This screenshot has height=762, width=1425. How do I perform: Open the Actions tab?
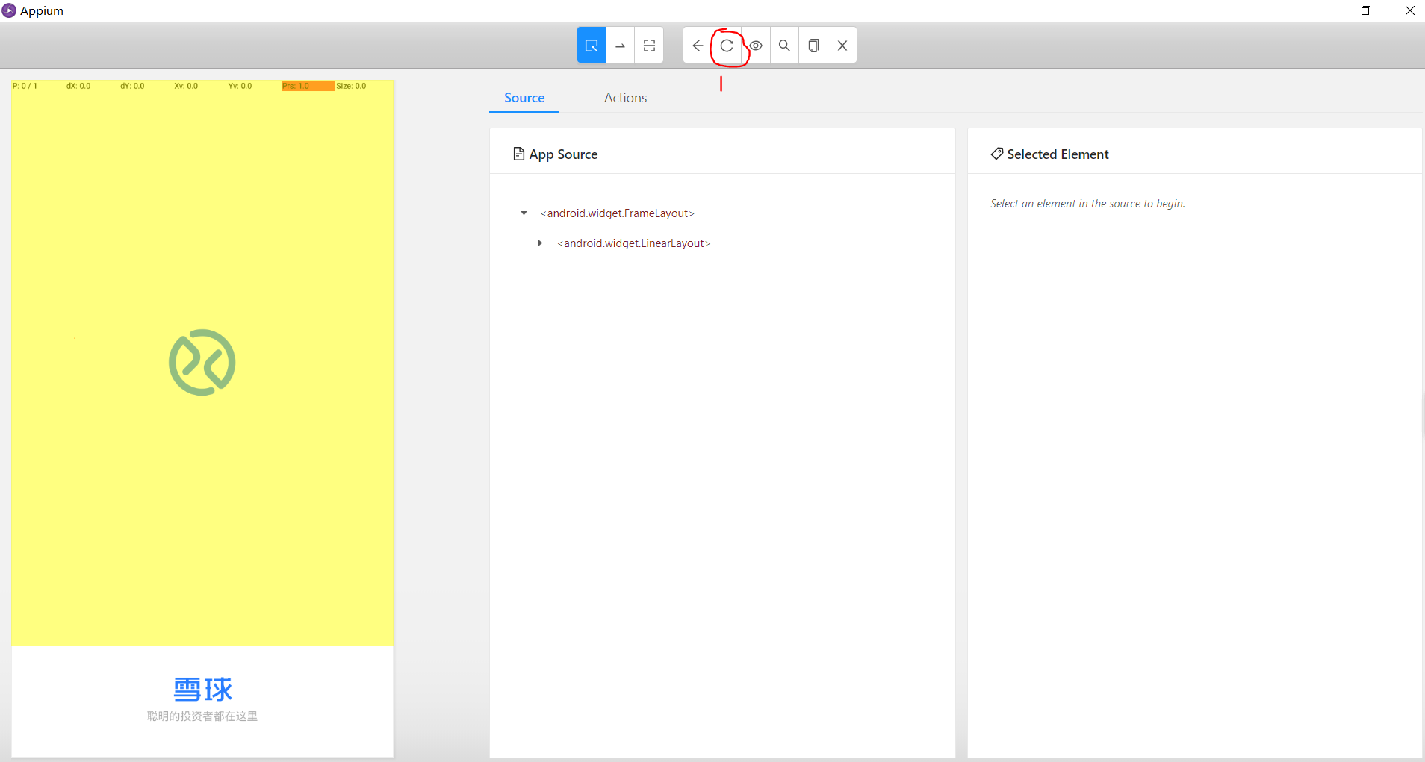tap(625, 98)
